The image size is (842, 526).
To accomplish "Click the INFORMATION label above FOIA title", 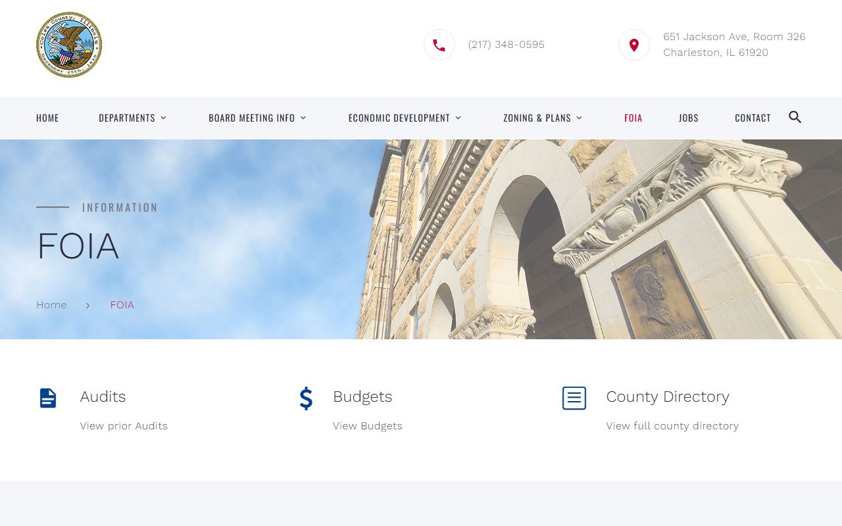I will [x=120, y=208].
